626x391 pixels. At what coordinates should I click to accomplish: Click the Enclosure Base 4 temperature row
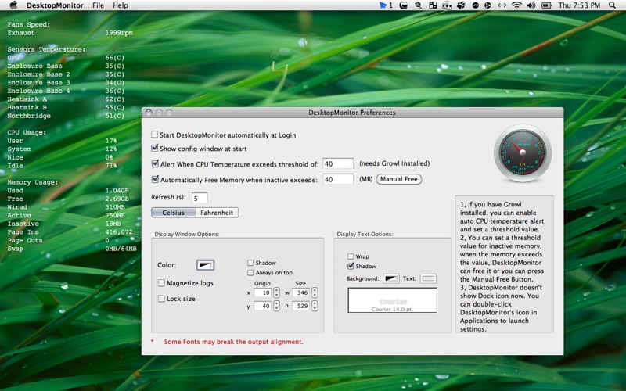(66, 91)
